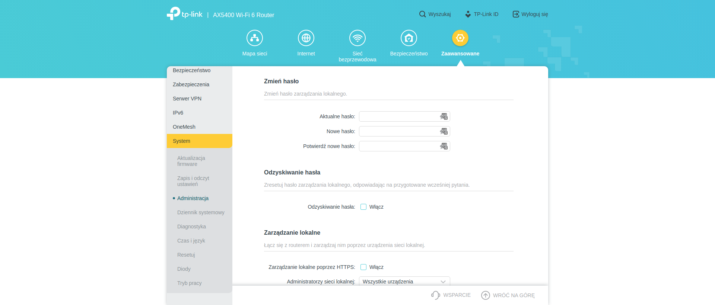Image resolution: width=715 pixels, height=305 pixels.
Task: Open Administratorzy sieci lokalnej dropdown
Action: pyautogui.click(x=404, y=282)
